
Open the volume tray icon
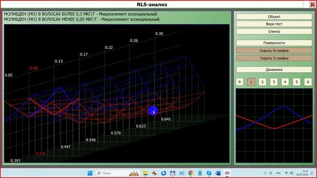tap(291, 173)
